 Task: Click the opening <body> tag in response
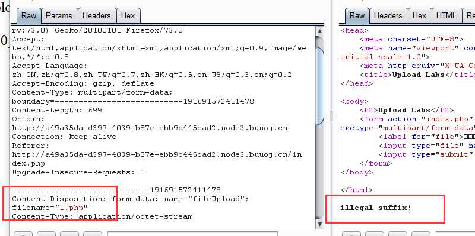354,101
